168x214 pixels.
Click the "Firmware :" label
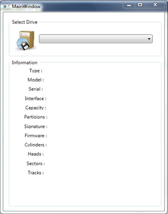coord(36,136)
